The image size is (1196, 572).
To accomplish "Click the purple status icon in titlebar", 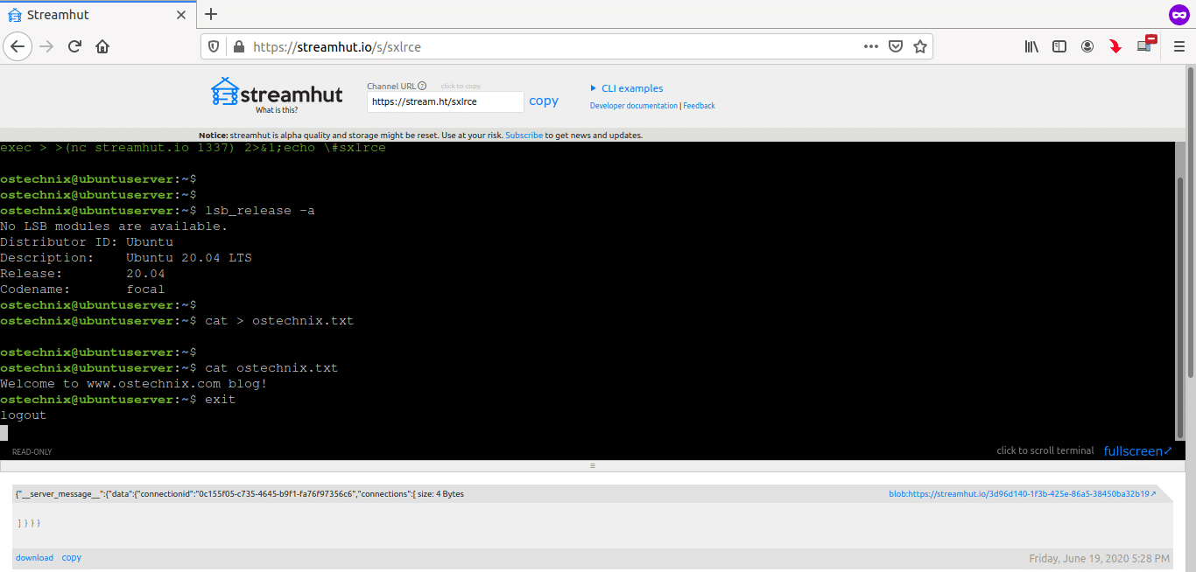I will click(1178, 14).
